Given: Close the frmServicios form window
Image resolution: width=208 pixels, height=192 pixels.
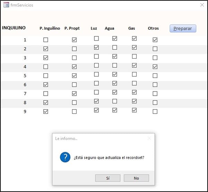Looking at the screenshot, I should click(202, 5).
